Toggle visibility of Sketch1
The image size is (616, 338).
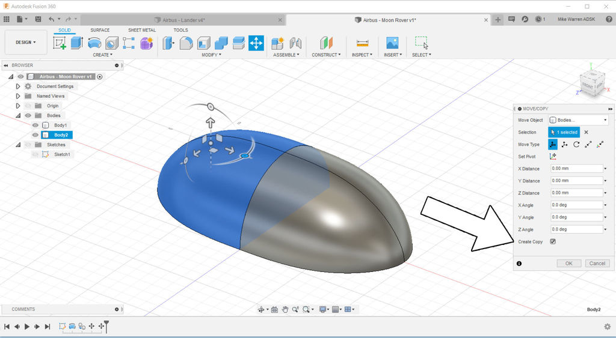[x=35, y=154]
